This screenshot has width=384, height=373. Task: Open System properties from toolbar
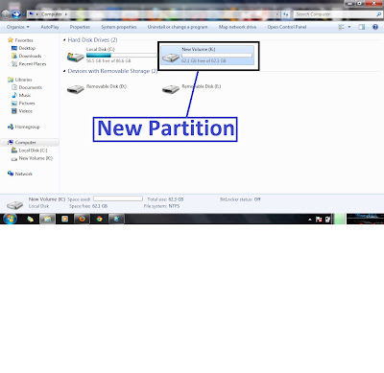click(x=119, y=27)
